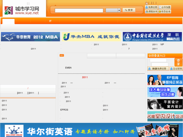
Task: Open the 名雕室内设计培训 ad
Action: 165,116
